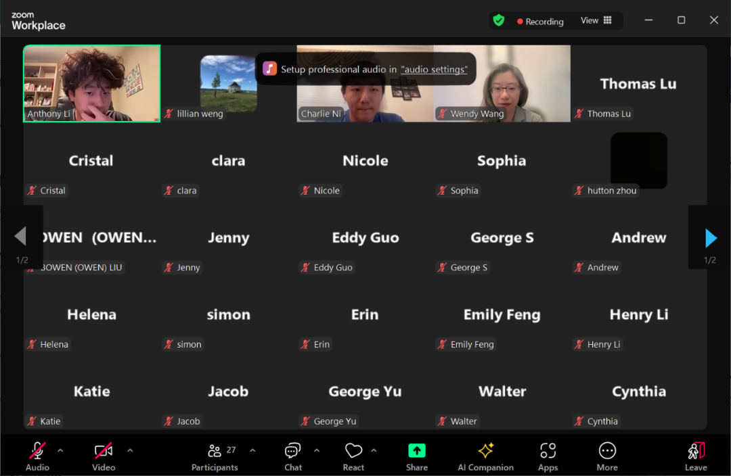Start screen Share
This screenshot has width=731, height=476.
(417, 456)
